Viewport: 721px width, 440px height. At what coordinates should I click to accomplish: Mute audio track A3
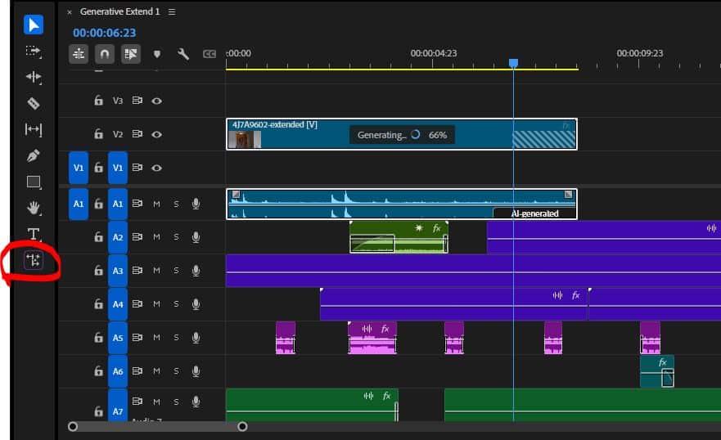157,271
